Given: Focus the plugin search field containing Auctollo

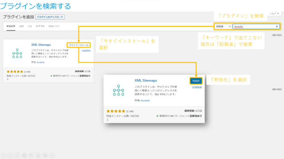Looking at the screenshot, I should [256, 26].
